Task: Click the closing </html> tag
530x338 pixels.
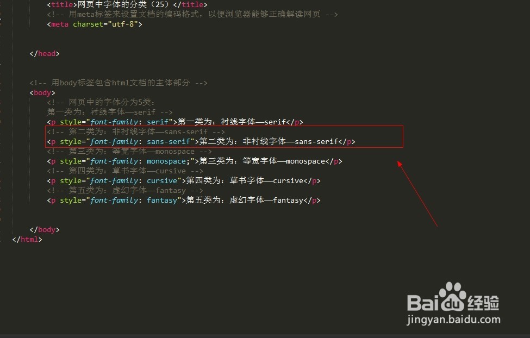Action: (x=27, y=240)
